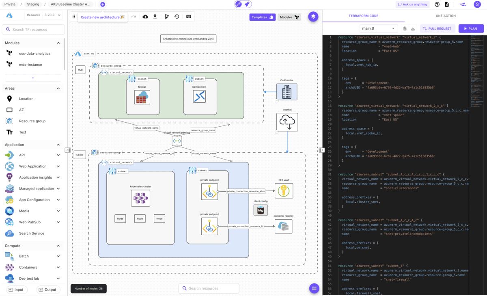Click the PULL REQUEST button
The width and height of the screenshot is (487, 296).
437,28
